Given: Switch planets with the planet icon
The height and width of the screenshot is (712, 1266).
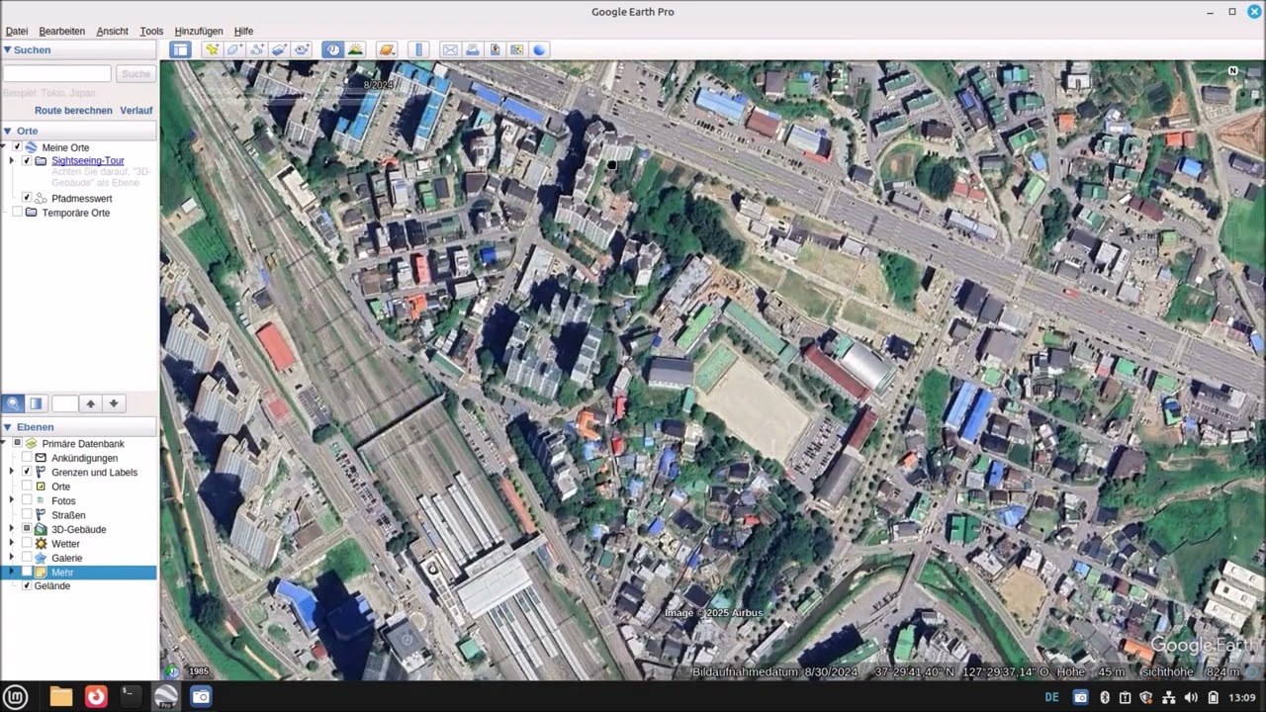Looking at the screenshot, I should point(387,49).
